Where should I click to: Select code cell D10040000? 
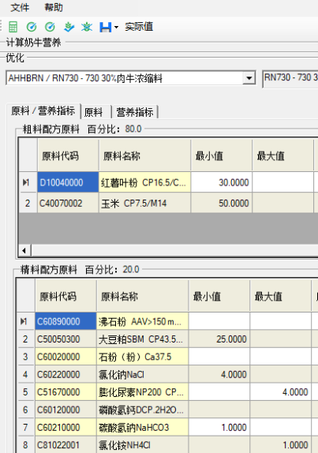68,182
